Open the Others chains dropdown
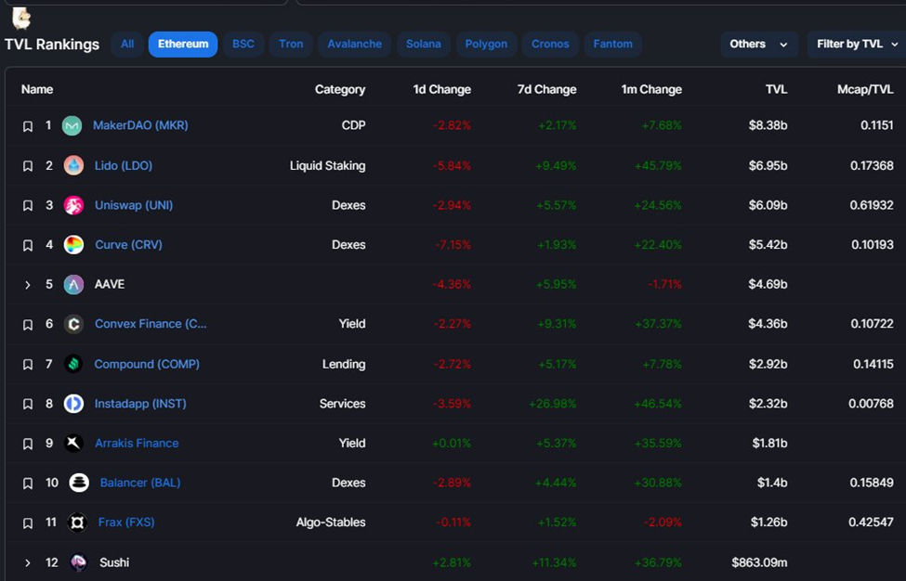 tap(759, 45)
